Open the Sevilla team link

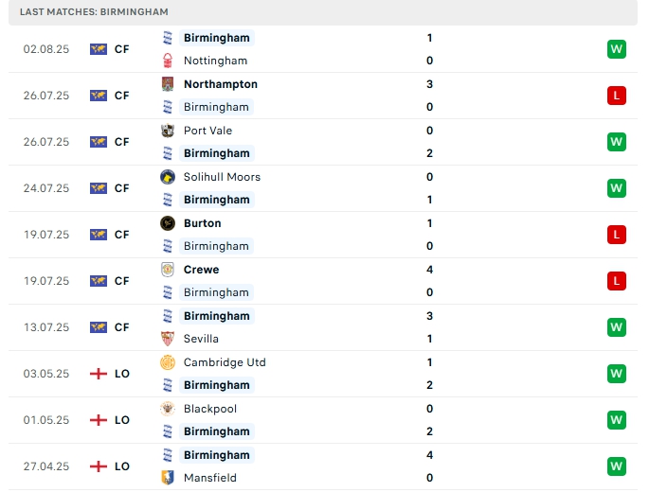(x=201, y=339)
